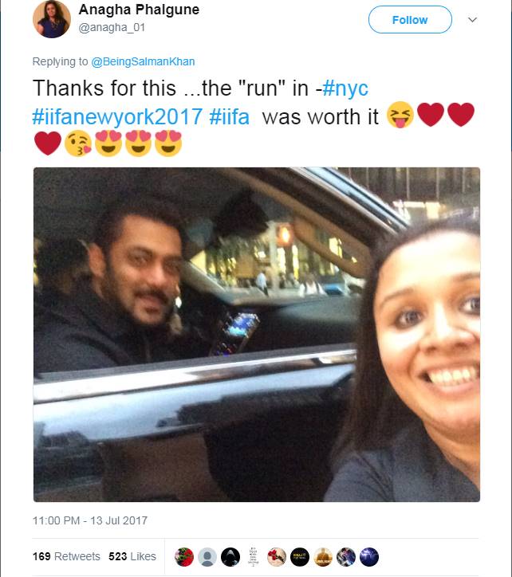Click the red flowers liker avatar
The height and width of the screenshot is (577, 512).
click(183, 557)
